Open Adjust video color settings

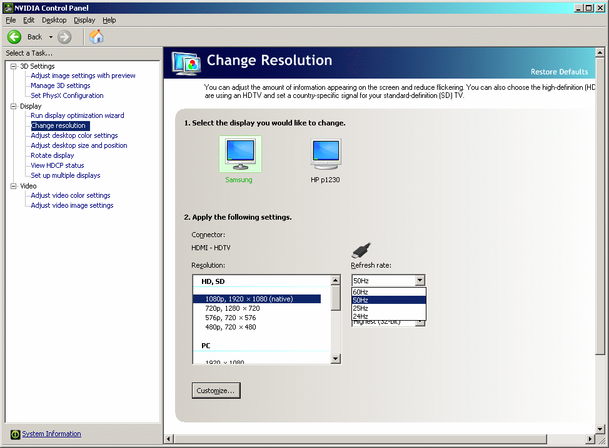pos(71,196)
